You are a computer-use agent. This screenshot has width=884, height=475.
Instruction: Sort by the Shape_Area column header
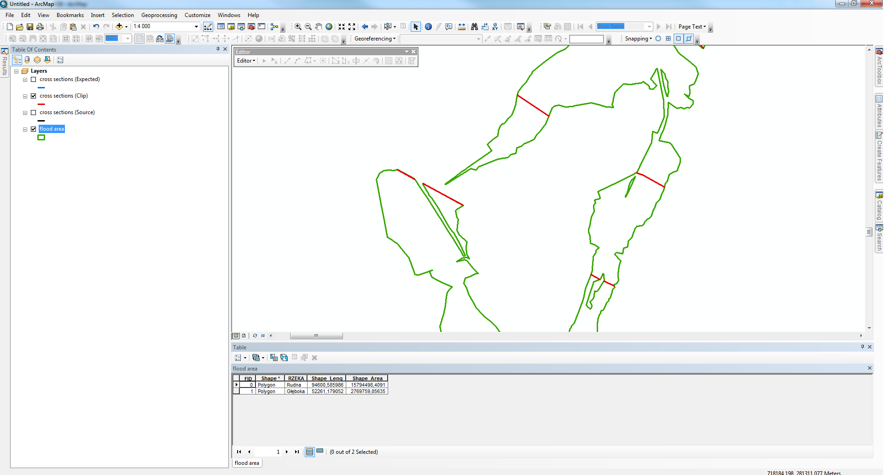pyautogui.click(x=367, y=378)
